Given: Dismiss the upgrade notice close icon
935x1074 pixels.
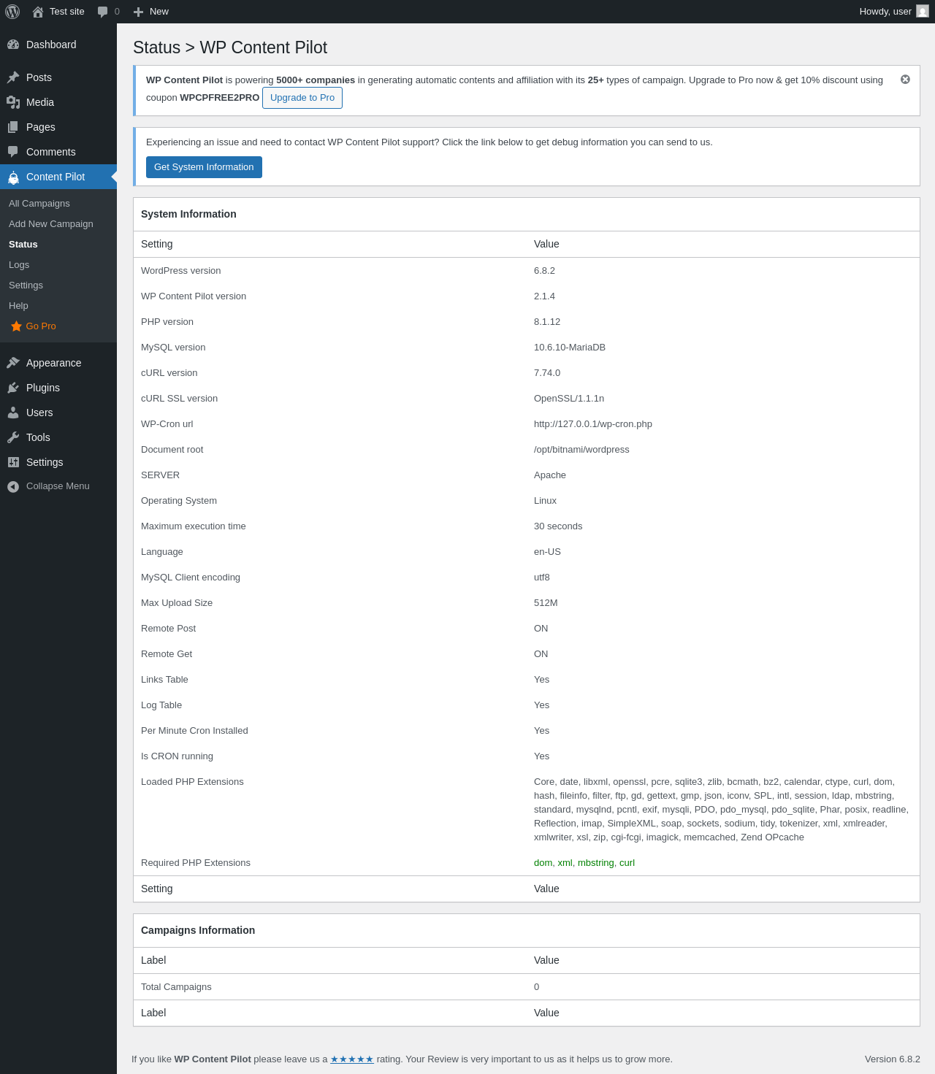Looking at the screenshot, I should point(905,80).
